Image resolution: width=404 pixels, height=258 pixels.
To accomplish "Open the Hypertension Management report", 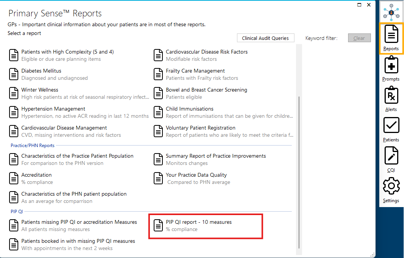I will [x=53, y=109].
